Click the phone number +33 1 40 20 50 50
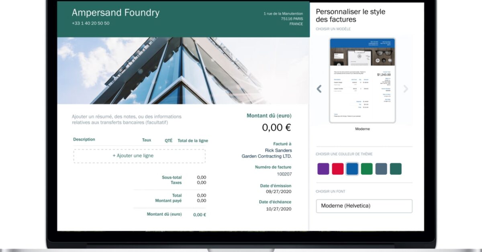The width and height of the screenshot is (482, 252). point(90,23)
